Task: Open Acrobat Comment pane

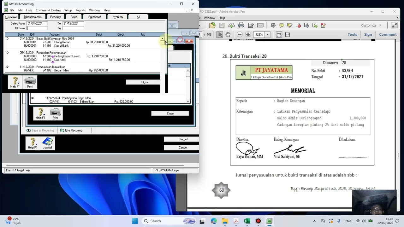Action: (388, 34)
